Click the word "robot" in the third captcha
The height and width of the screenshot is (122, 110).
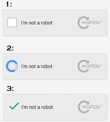[x=47, y=107]
